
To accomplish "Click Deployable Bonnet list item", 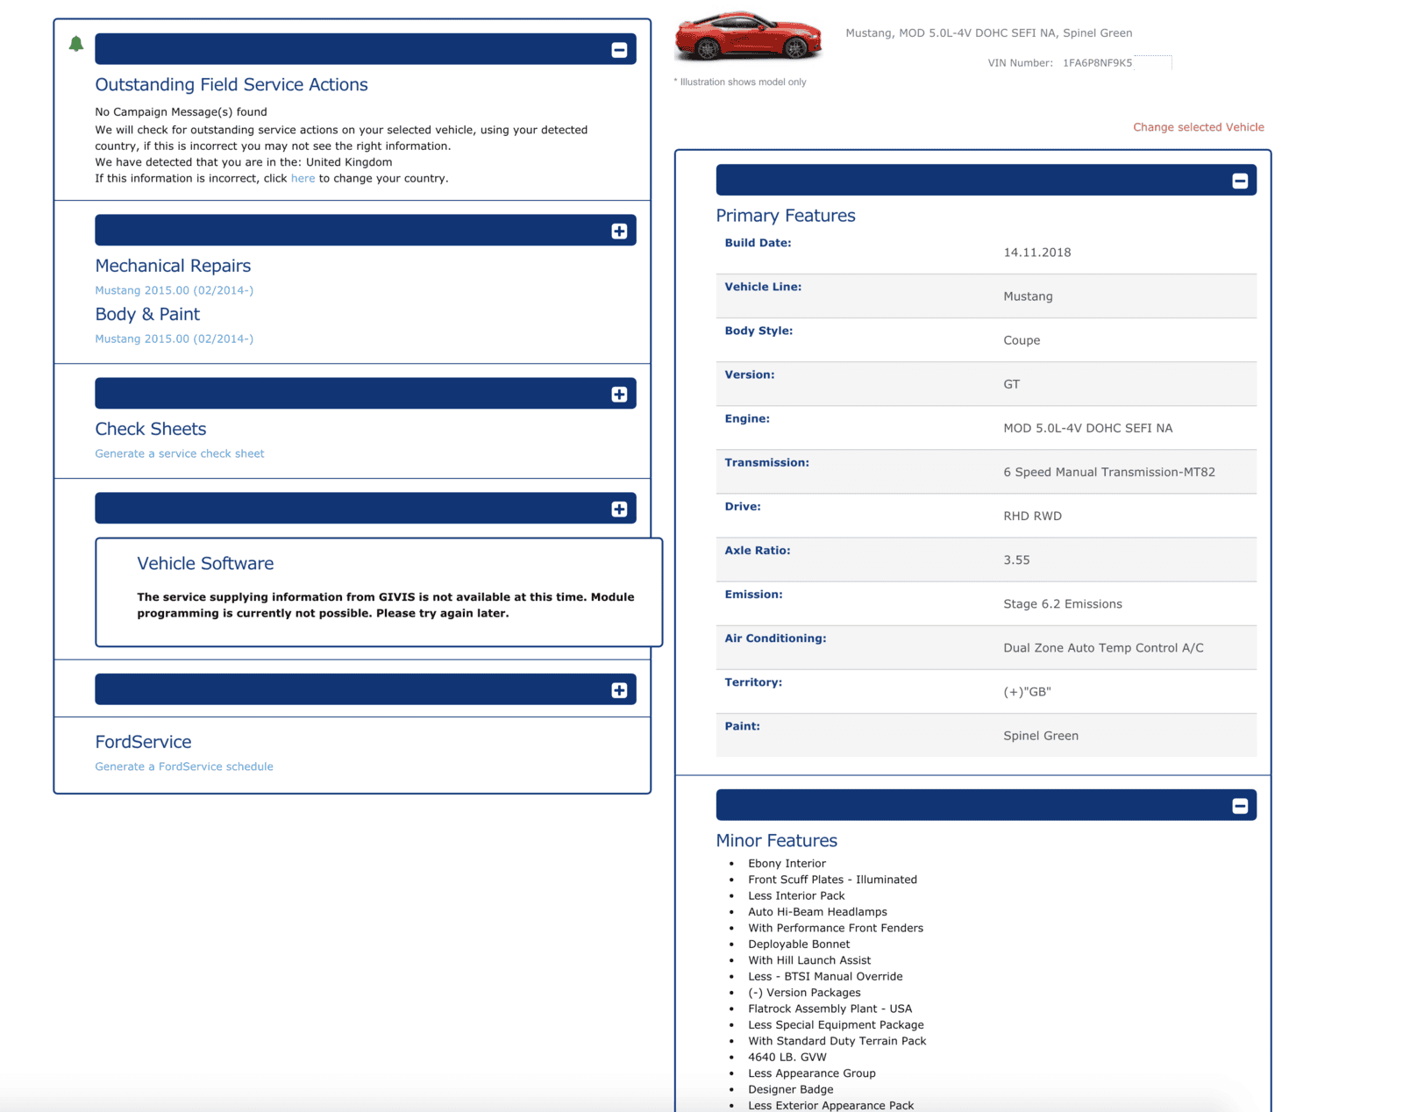I will tap(799, 944).
